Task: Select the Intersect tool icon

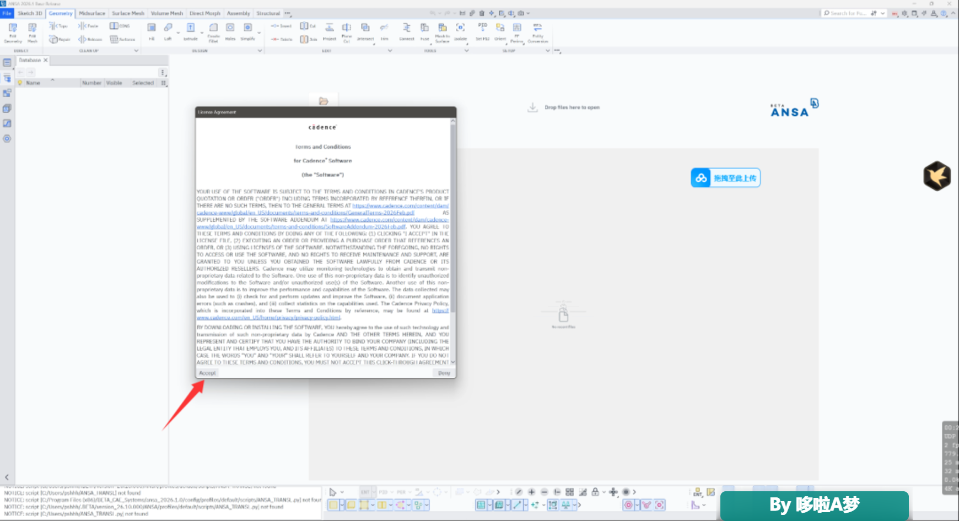Action: (x=365, y=28)
